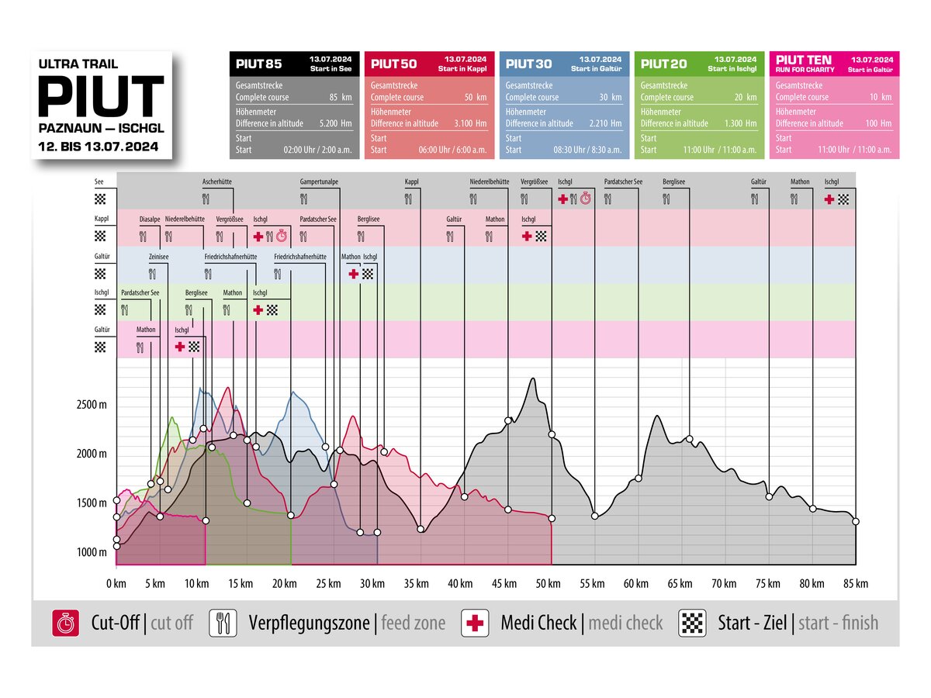Click the feed zone icon under Zeile See's Kappl label
This screenshot has height=698, width=931.
[x=409, y=199]
